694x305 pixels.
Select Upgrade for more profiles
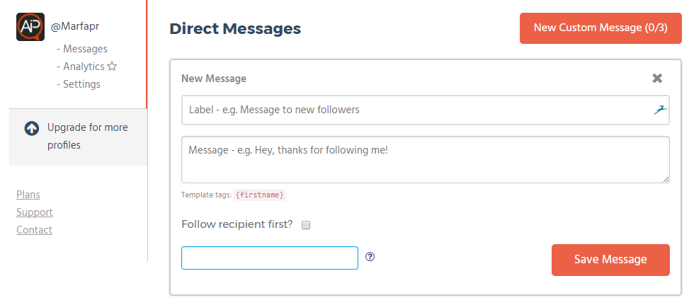[87, 137]
